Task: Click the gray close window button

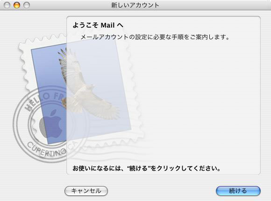Action: (7, 5)
